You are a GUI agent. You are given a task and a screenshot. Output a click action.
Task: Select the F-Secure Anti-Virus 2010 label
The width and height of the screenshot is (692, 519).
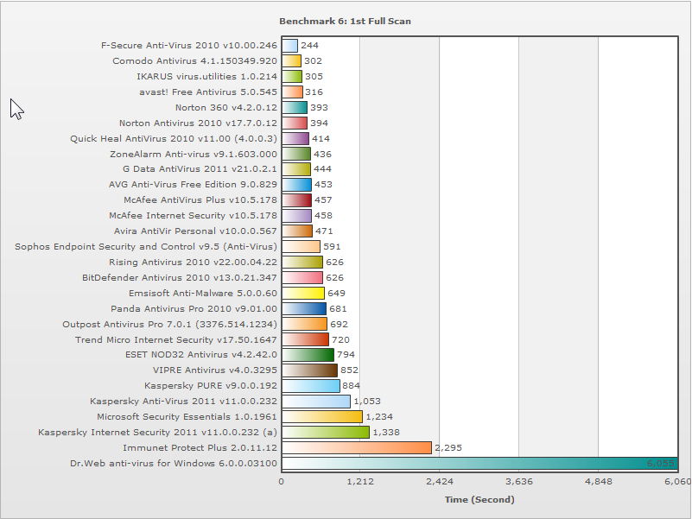click(189, 46)
